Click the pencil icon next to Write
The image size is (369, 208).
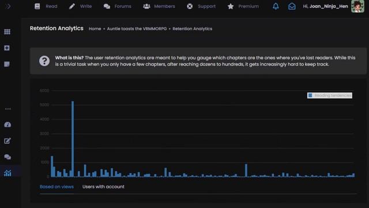point(71,6)
